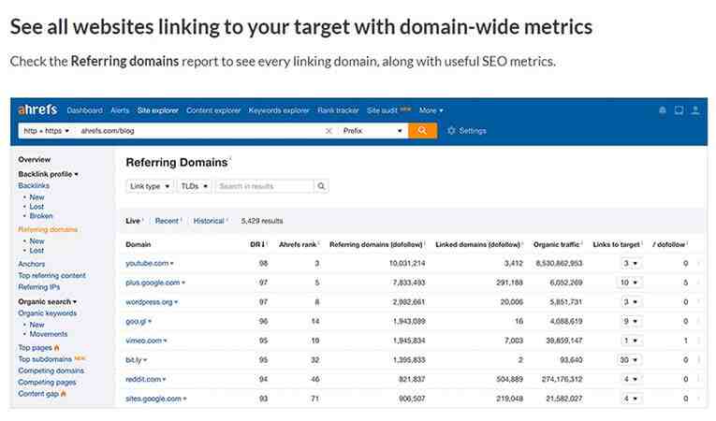Click the Search in results field
Image resolution: width=716 pixels, height=421 pixels.
pyautogui.click(x=265, y=186)
